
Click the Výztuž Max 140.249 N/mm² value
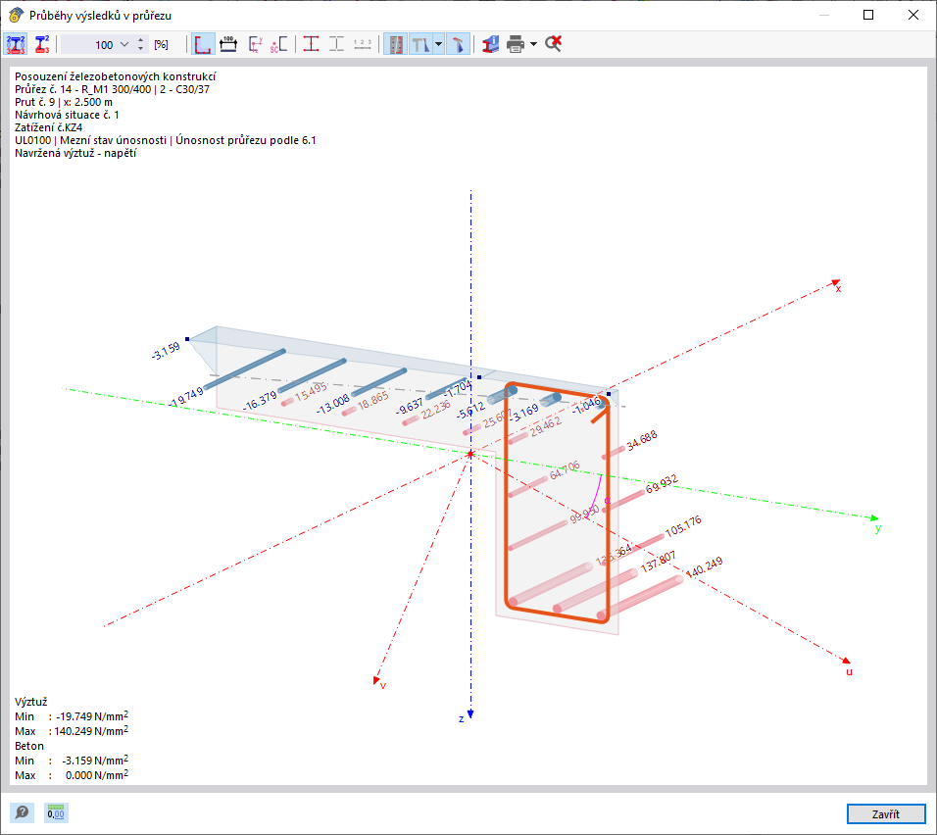pos(91,731)
